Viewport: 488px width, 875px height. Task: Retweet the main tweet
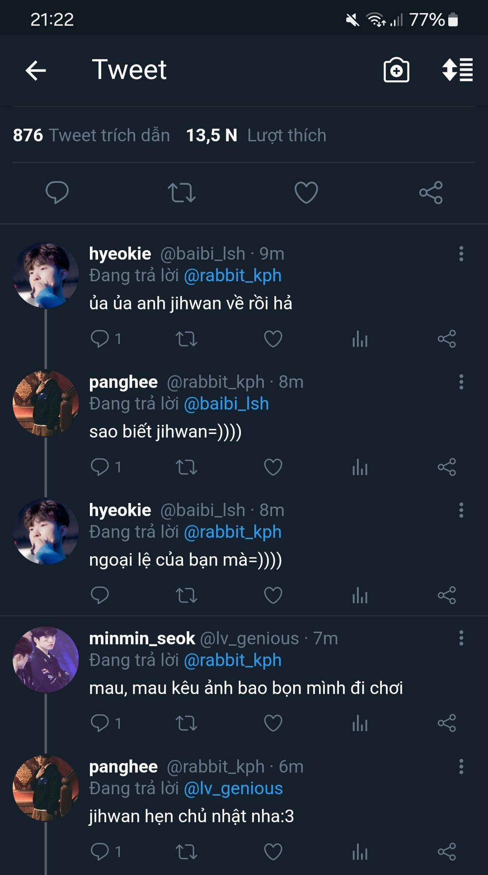pos(182,192)
